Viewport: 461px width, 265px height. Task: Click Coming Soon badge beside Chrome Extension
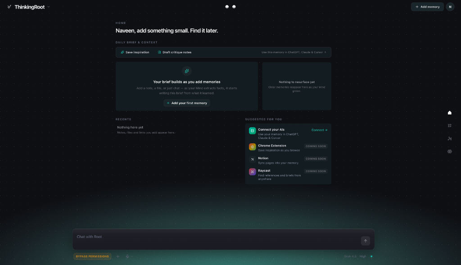tap(316, 146)
